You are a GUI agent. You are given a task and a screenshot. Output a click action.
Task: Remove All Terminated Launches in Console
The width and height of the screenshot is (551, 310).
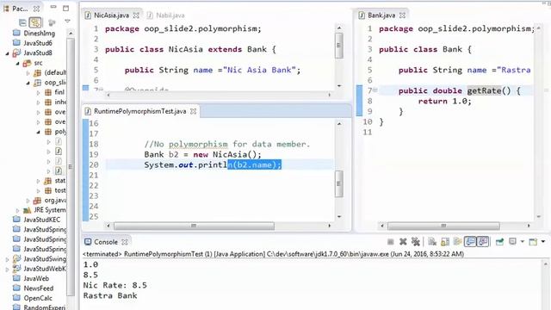pyautogui.click(x=416, y=242)
